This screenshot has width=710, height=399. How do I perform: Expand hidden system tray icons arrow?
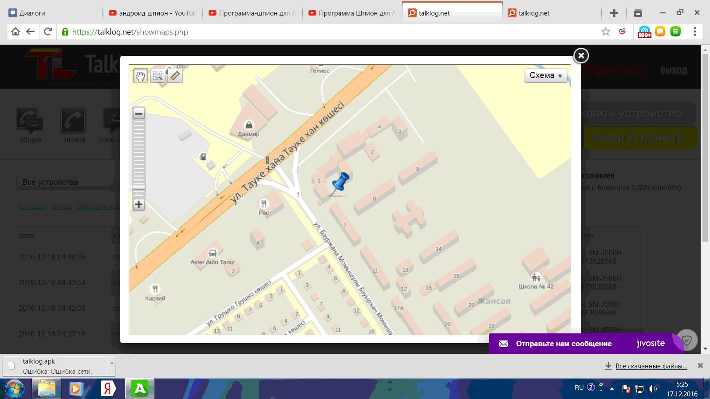tap(611, 388)
